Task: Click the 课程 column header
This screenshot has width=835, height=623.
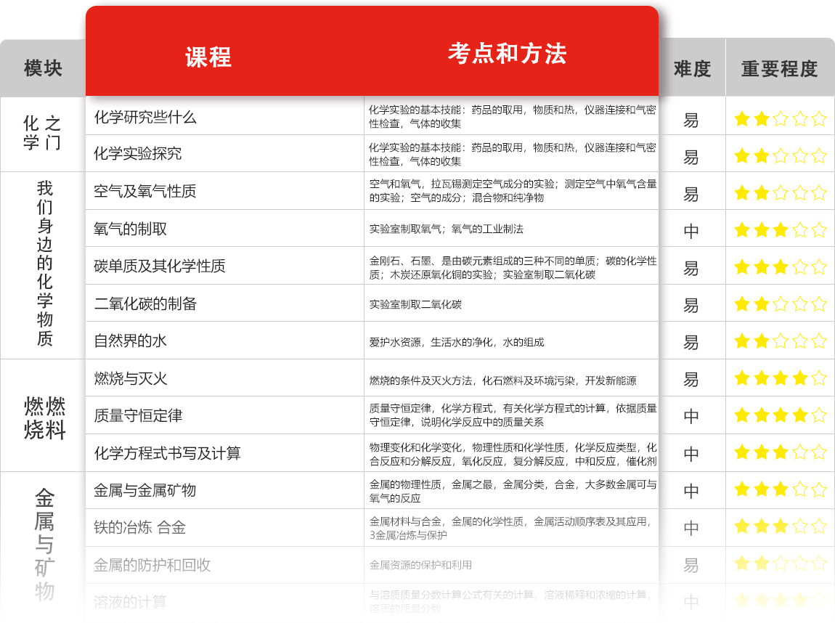Action: tap(208, 57)
